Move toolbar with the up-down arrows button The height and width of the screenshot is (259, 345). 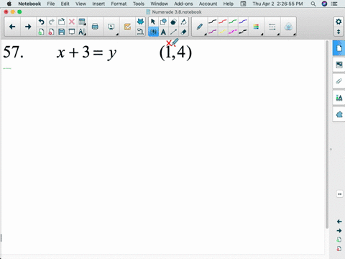[x=339, y=32]
